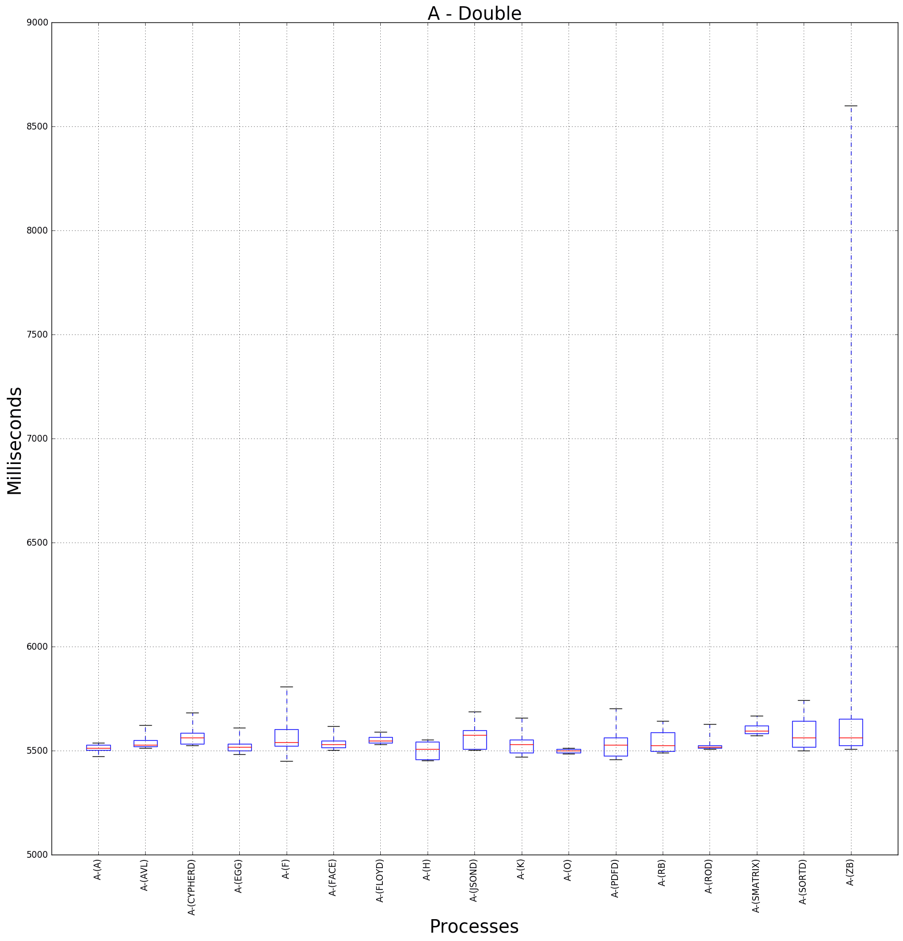Viewport: 903px width, 941px height.
Task: Click the x-axis label 'A-(K)'
Action: 521,869
